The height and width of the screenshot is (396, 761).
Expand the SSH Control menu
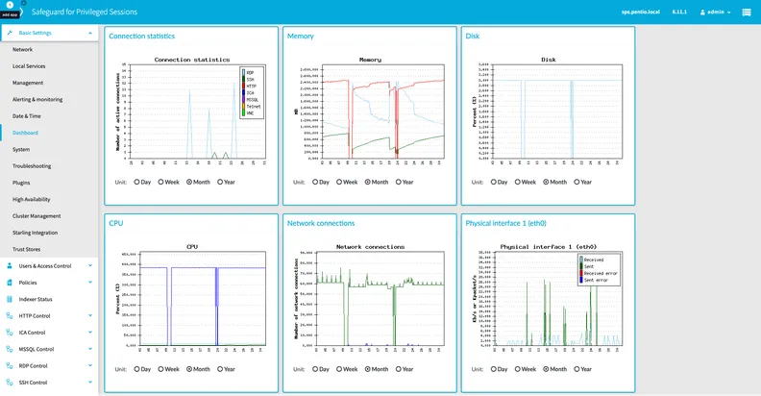90,382
